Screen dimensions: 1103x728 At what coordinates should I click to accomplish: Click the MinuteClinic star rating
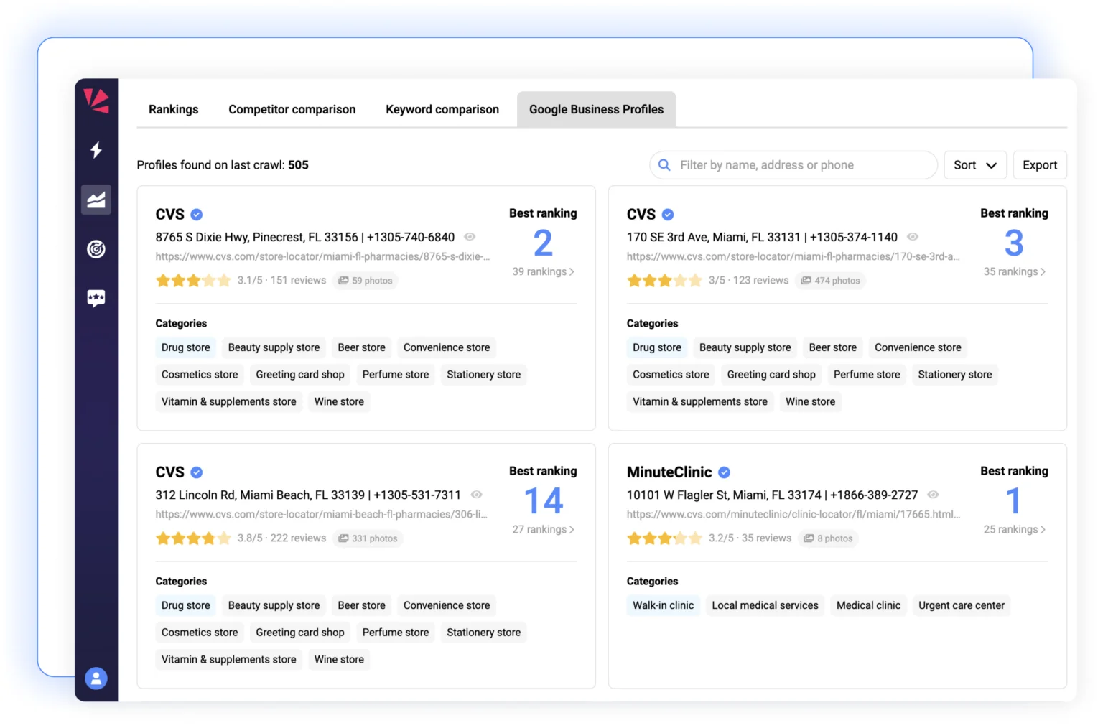pyautogui.click(x=664, y=538)
